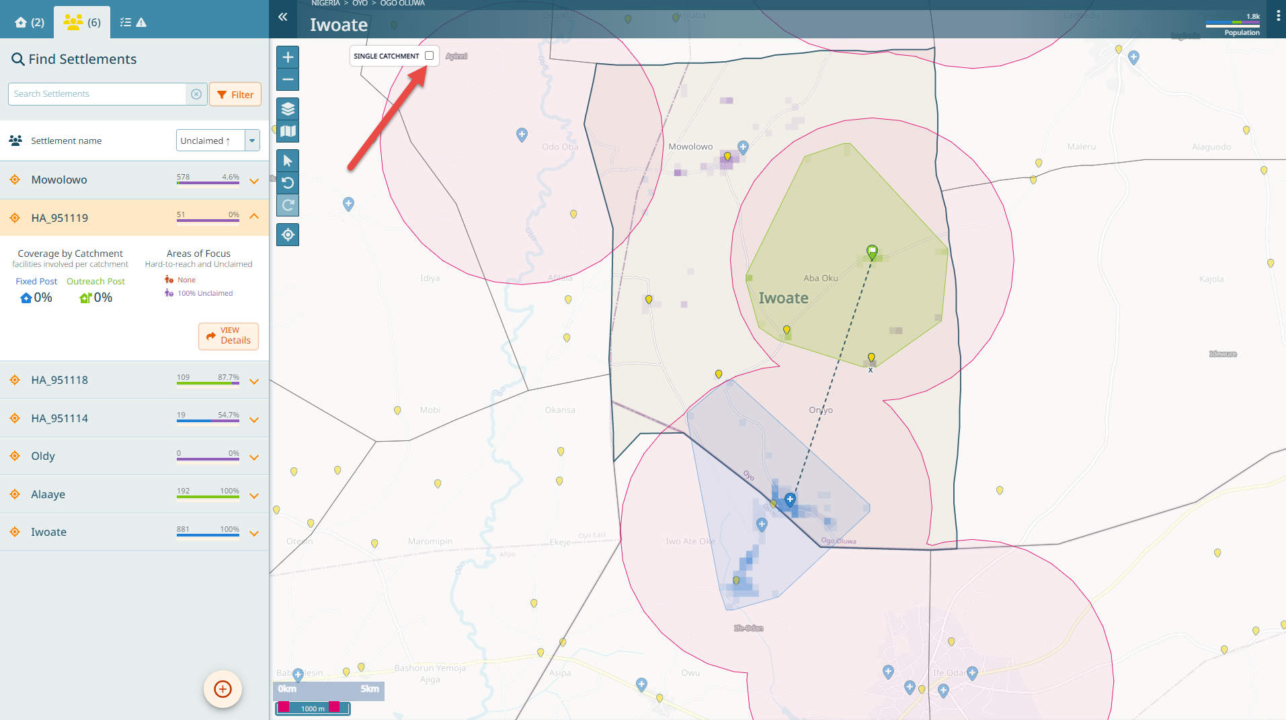Image resolution: width=1286 pixels, height=720 pixels.
Task: Expand the HA_951118 settlement row
Action: [254, 381]
